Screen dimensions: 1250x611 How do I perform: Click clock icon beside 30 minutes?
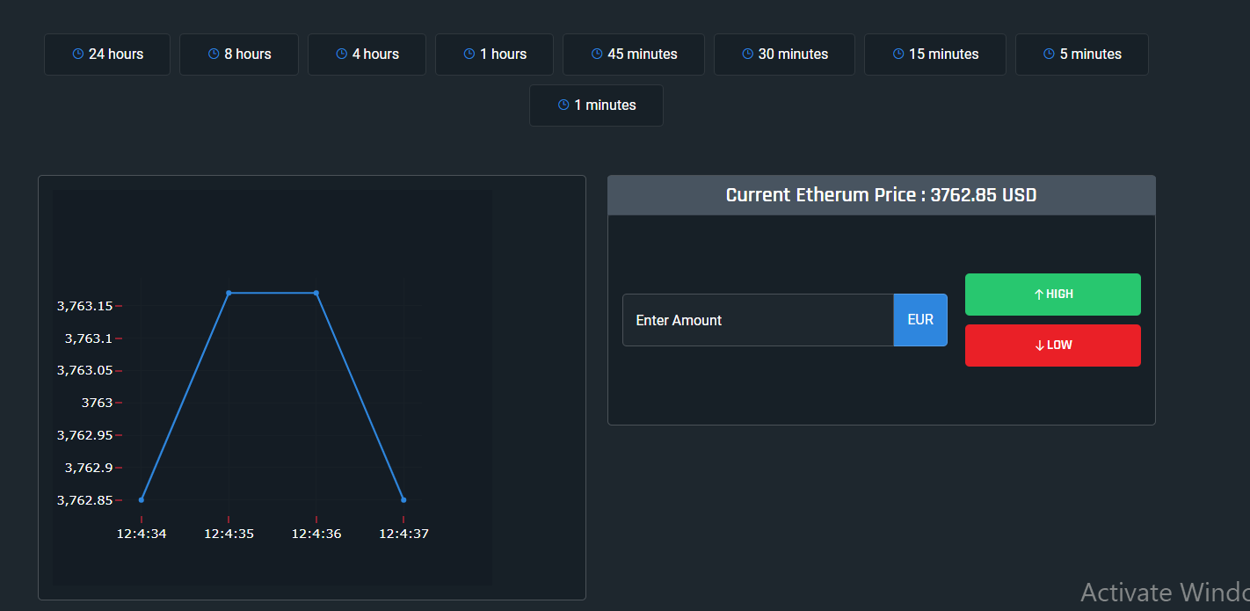[748, 55]
